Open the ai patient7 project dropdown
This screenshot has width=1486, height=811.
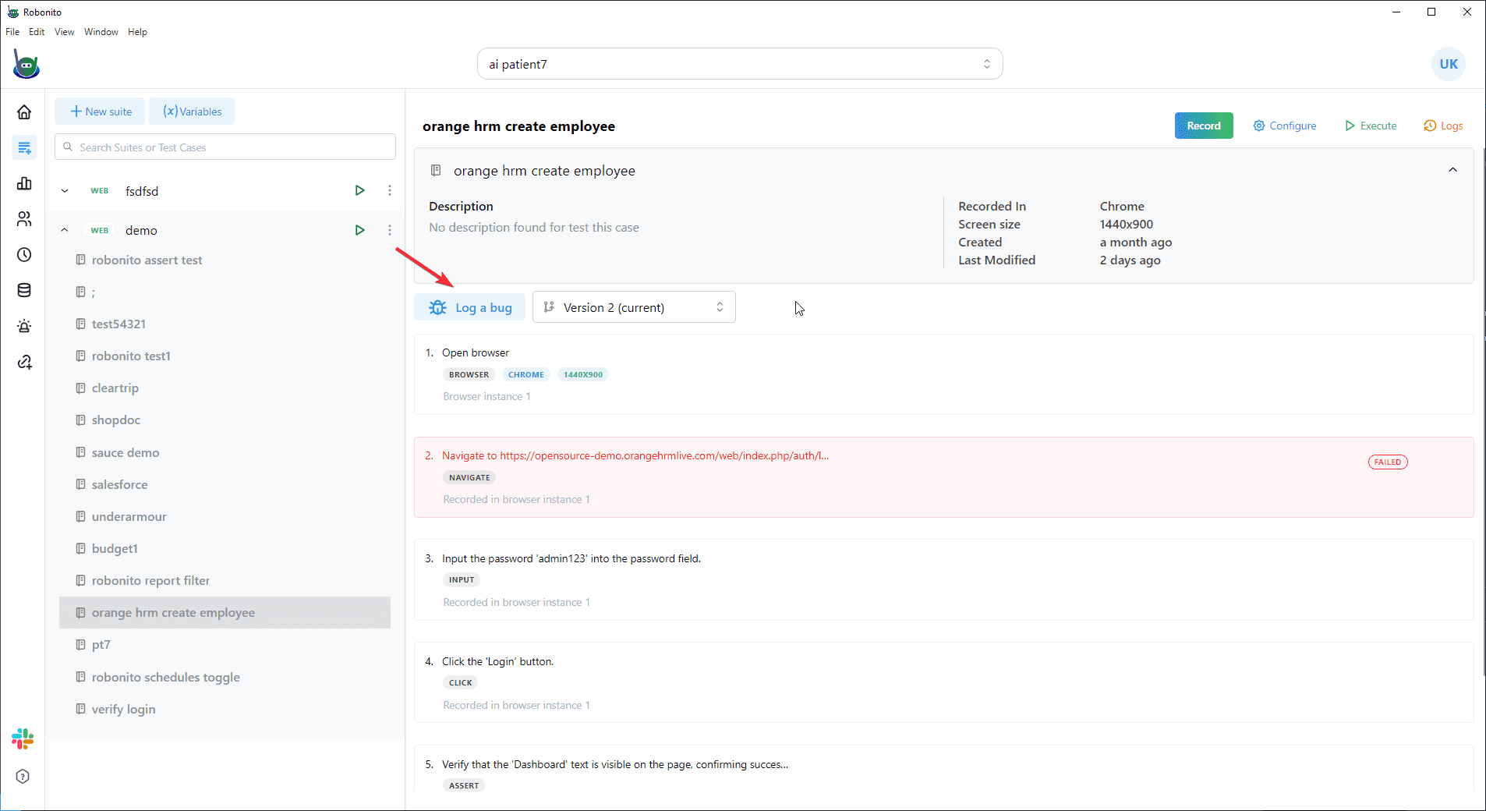pos(740,64)
